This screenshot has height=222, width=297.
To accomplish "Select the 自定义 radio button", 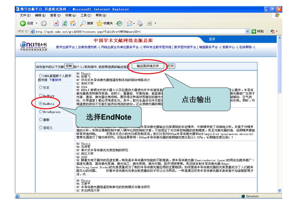I will coord(41,127).
